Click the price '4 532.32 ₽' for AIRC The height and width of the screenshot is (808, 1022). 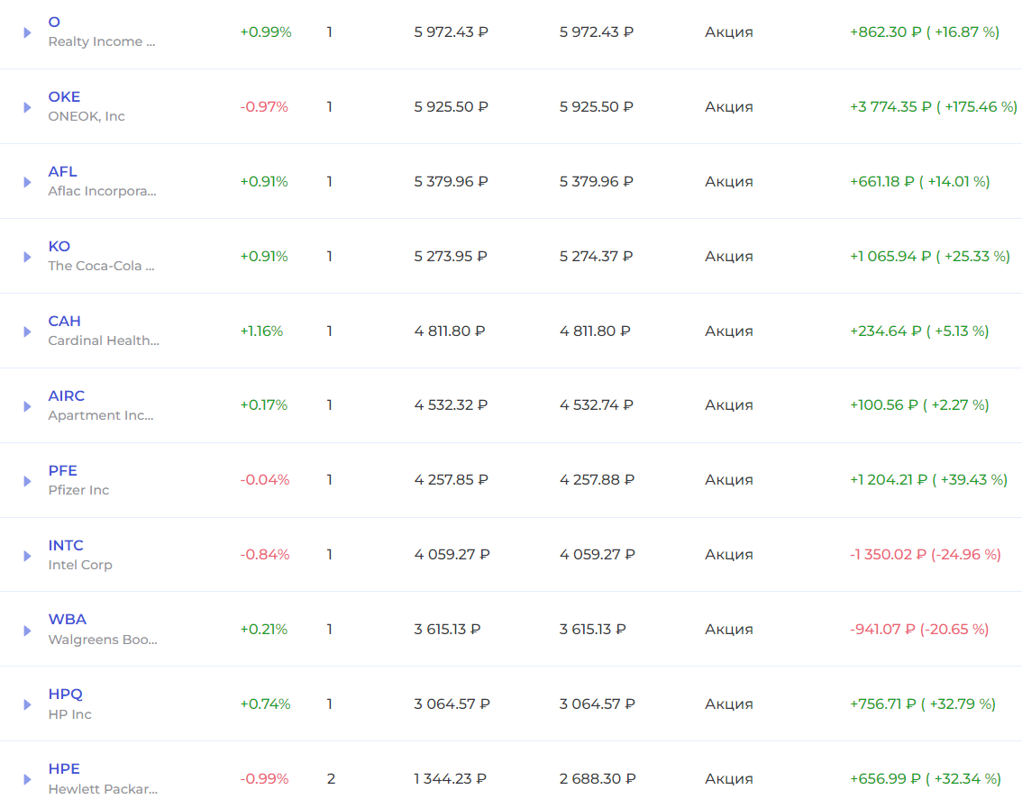click(x=451, y=404)
